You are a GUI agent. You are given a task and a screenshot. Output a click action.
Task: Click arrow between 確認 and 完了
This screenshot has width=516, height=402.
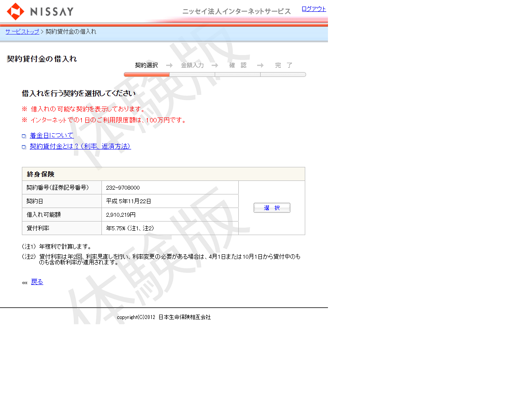point(260,66)
